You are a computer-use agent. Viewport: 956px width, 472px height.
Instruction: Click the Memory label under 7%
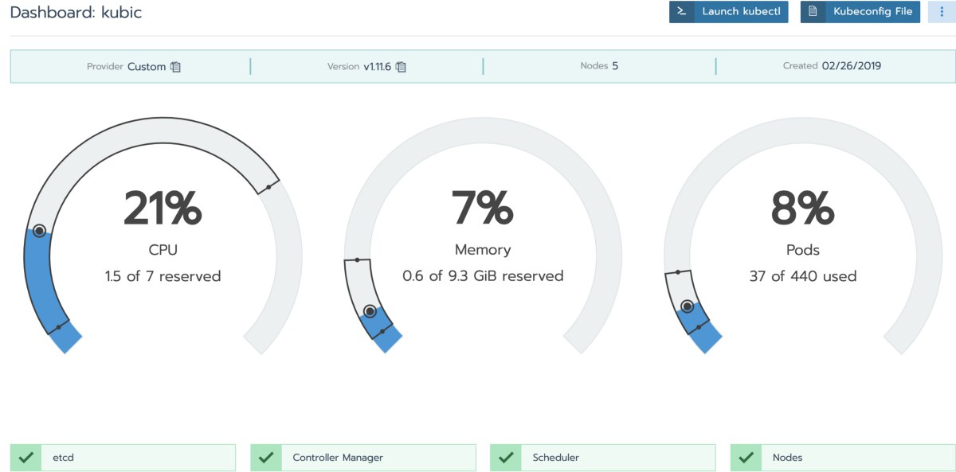483,250
